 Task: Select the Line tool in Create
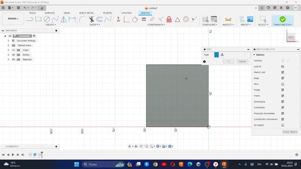coord(30,19)
